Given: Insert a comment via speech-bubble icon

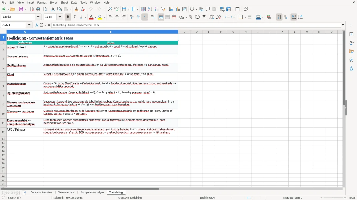Looking at the screenshot, I should tap(208, 9).
